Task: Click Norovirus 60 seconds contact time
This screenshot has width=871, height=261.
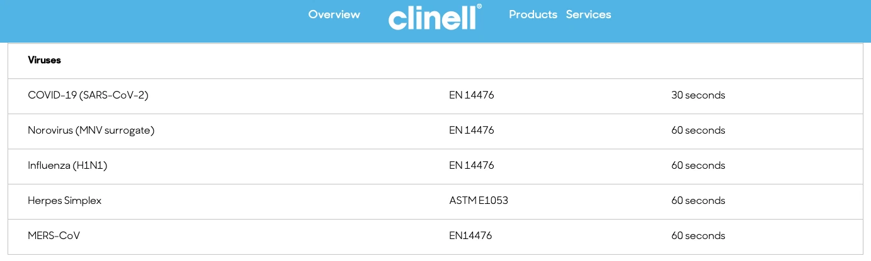Action: [x=698, y=130]
